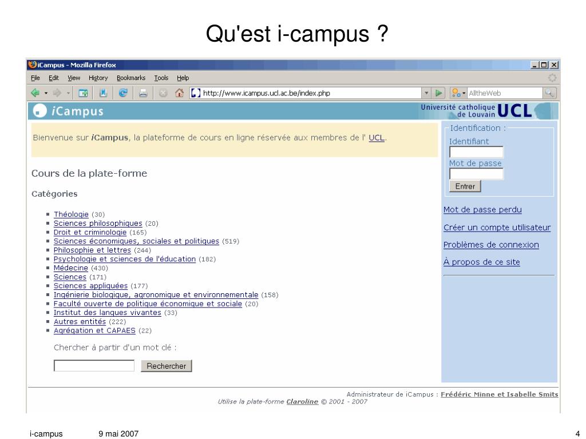Contact Frédéric Minne et Isabelle Smits link

point(499,394)
